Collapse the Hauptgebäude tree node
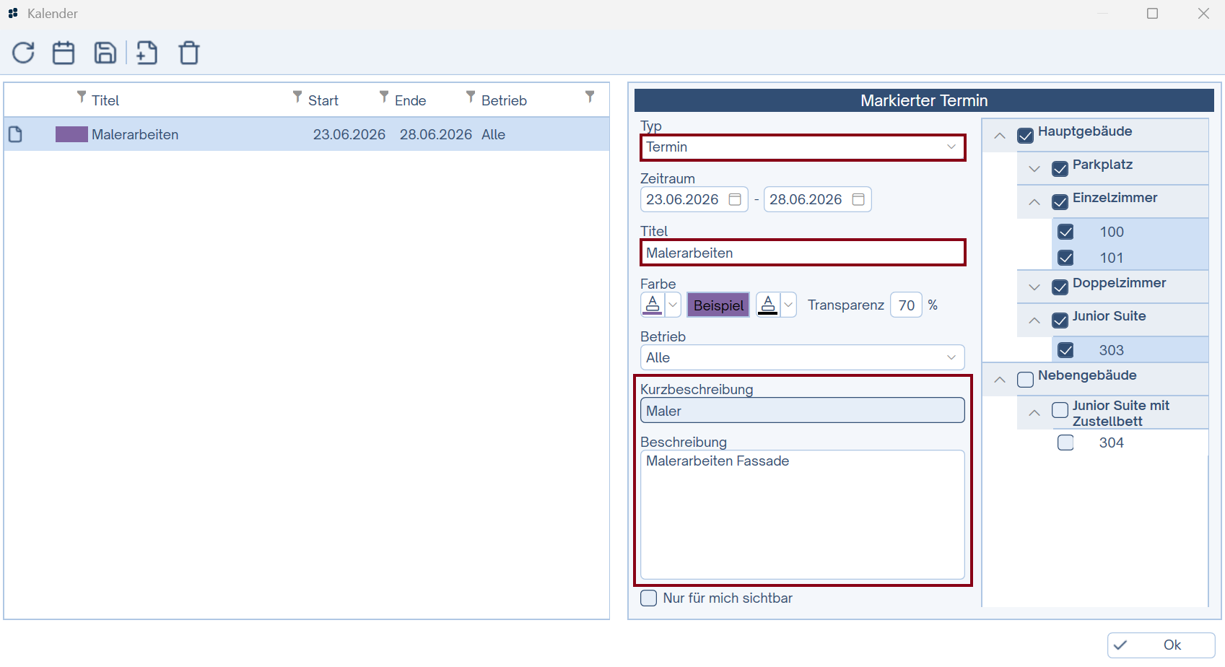 (1000, 136)
